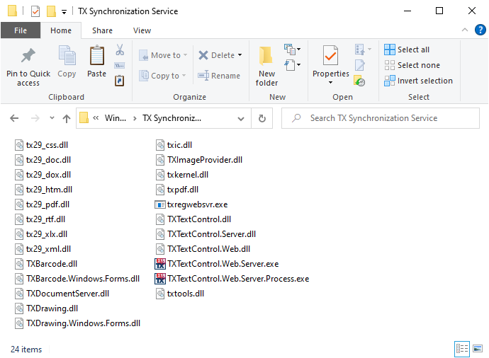
Task: Collapse the ribbon with the chevron
Action: (x=465, y=30)
